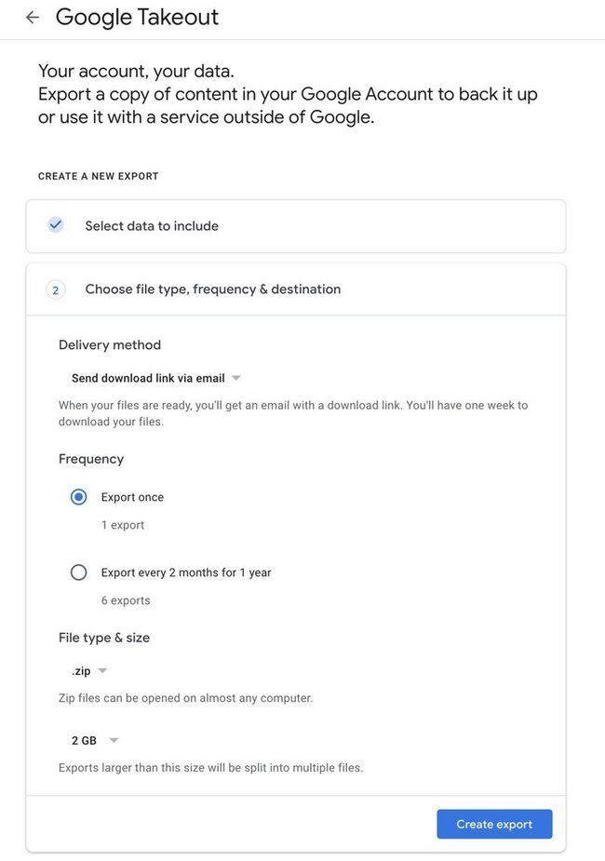This screenshot has width=605, height=861.
Task: Click the "File type & size" heading
Action: click(x=104, y=637)
